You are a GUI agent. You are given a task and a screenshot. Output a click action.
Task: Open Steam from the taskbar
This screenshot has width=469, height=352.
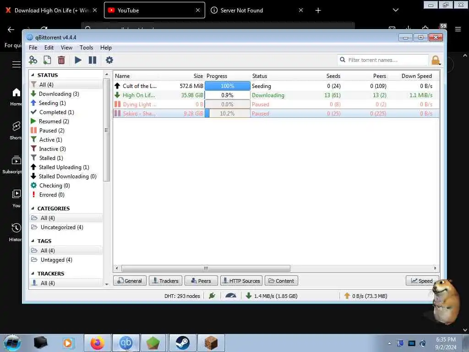[182, 343]
